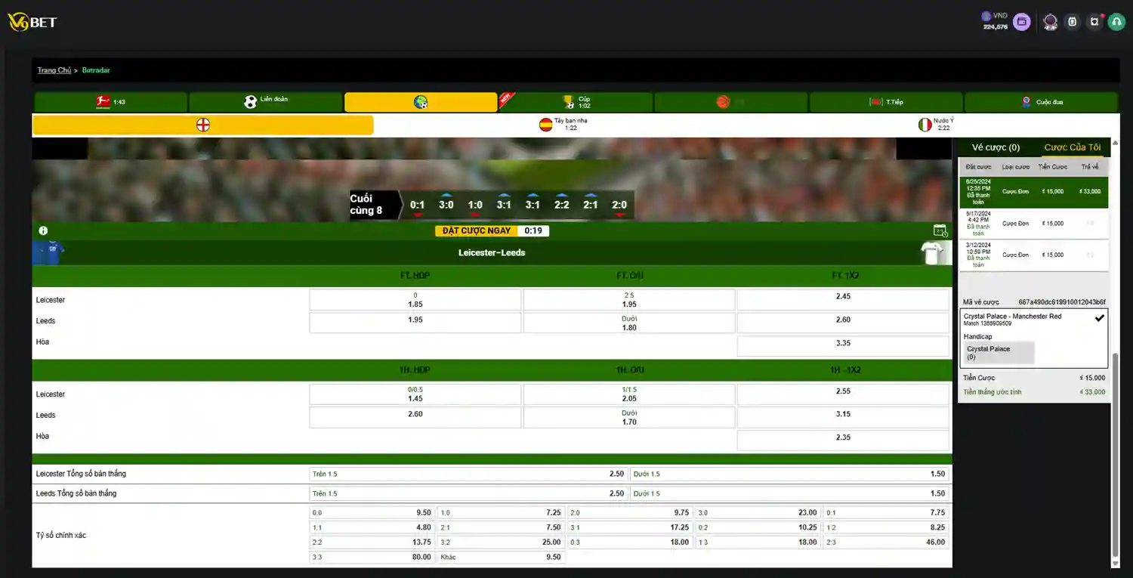
Task: Open live support via green headphones icon
Action: tap(1116, 22)
